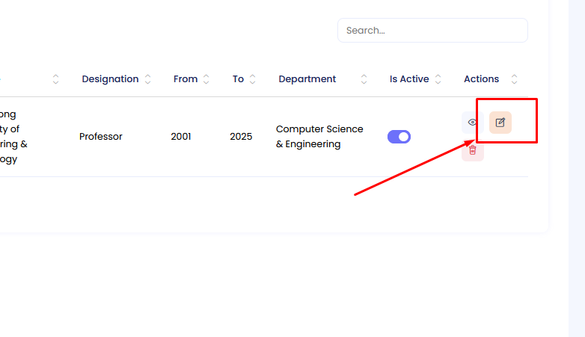The height and width of the screenshot is (337, 585).
Task: Click the 2001 From year cell
Action: click(x=181, y=137)
